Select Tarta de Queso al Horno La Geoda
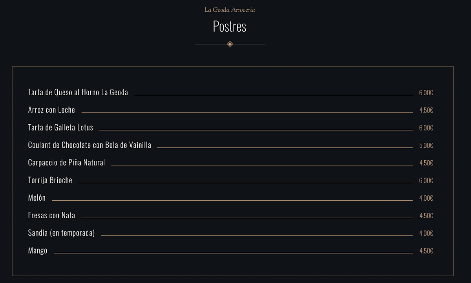The image size is (471, 283). click(78, 93)
